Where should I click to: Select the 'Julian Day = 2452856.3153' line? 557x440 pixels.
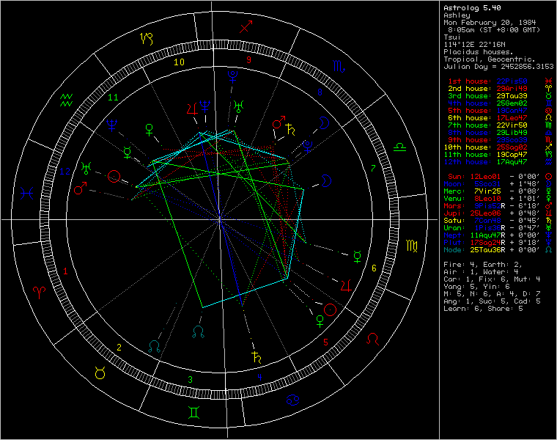[x=498, y=67]
